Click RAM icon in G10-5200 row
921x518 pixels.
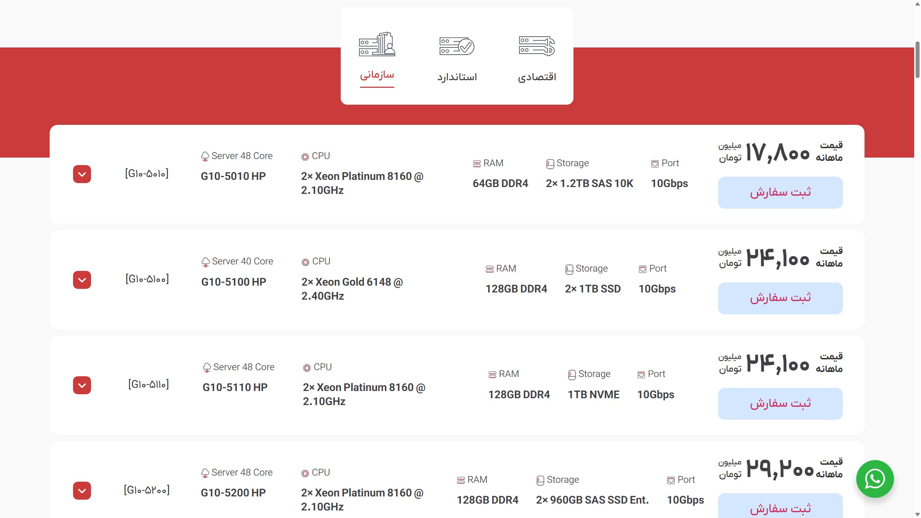point(461,481)
